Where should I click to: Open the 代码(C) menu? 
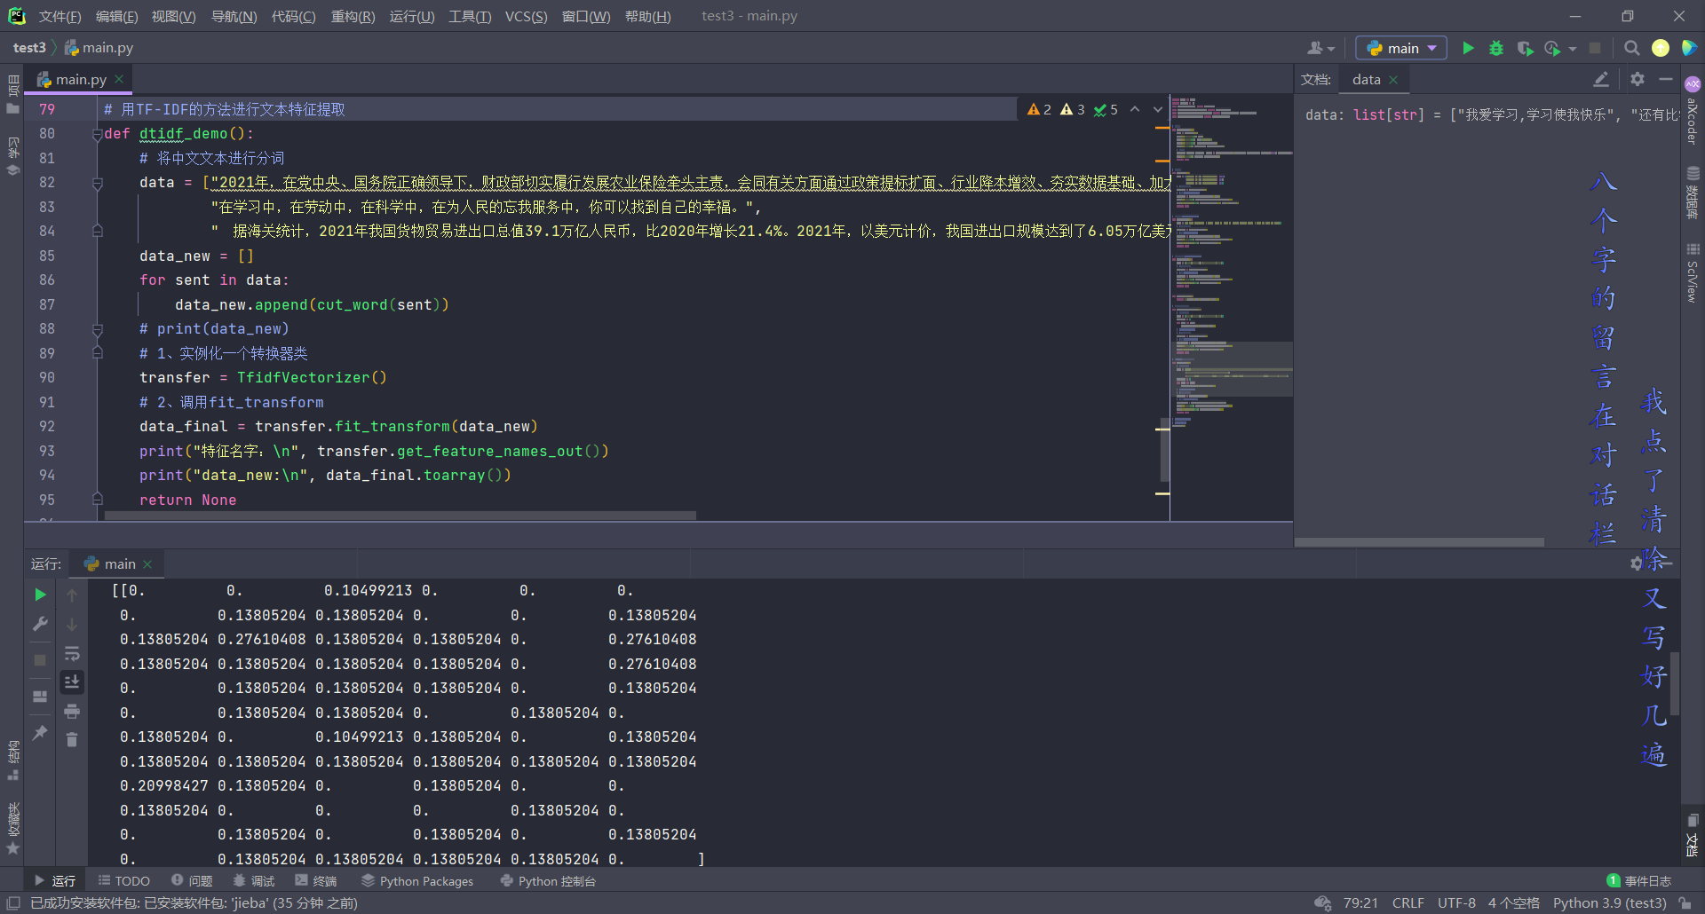[x=293, y=16]
